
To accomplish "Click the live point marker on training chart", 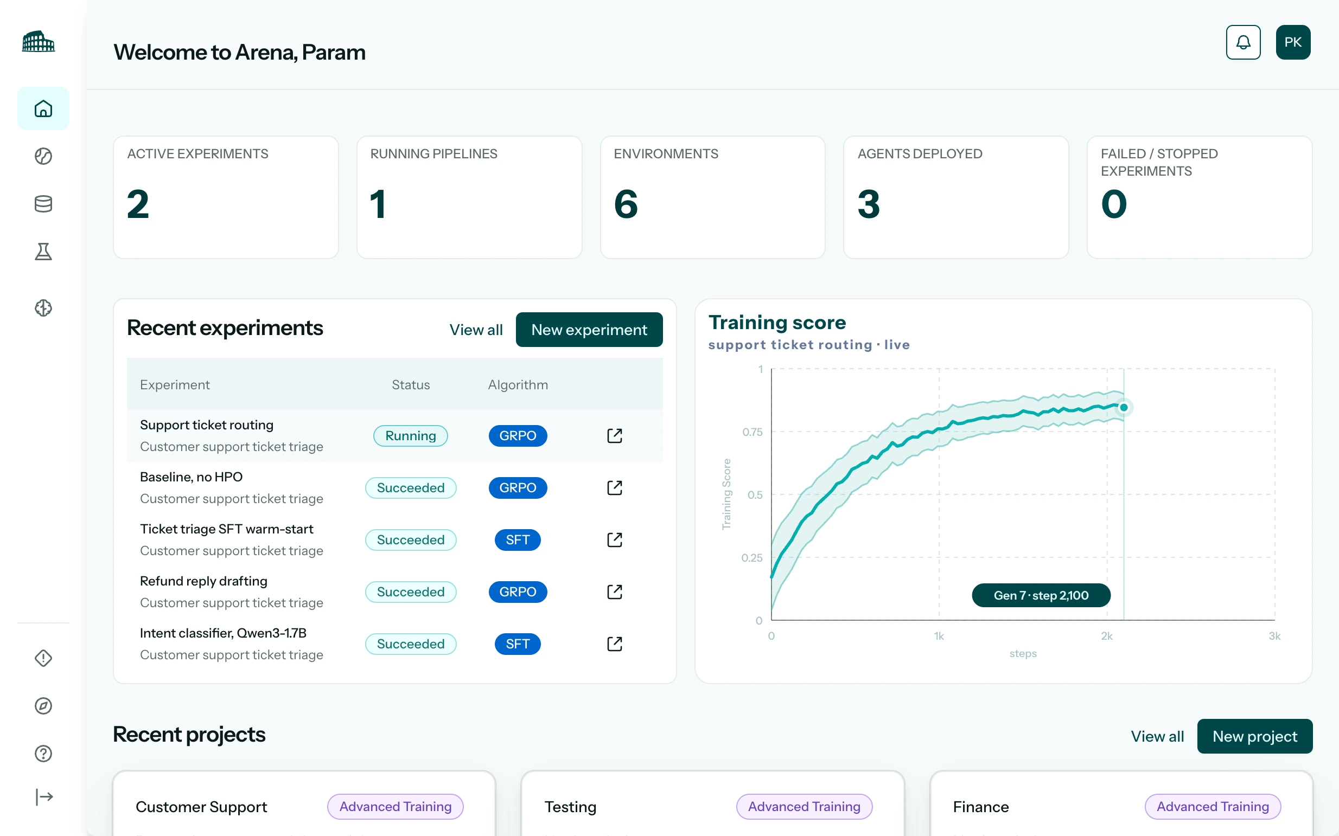I will (1124, 408).
